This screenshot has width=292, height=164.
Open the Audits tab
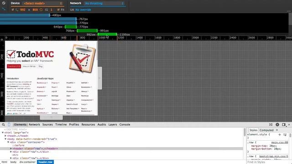(102, 124)
